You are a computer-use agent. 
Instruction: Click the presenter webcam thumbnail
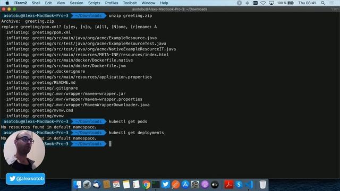(24, 151)
